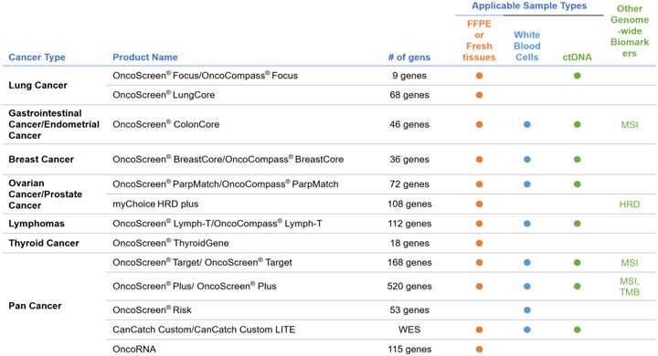Image resolution: width=658 pixels, height=356 pixels.
Task: Click the "Other Genome-wide Biomarkers" header
Action: [x=630, y=31]
